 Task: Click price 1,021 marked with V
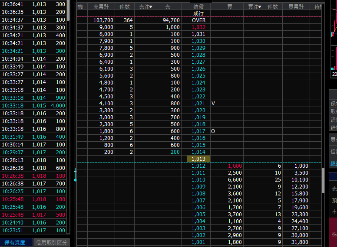point(198,103)
